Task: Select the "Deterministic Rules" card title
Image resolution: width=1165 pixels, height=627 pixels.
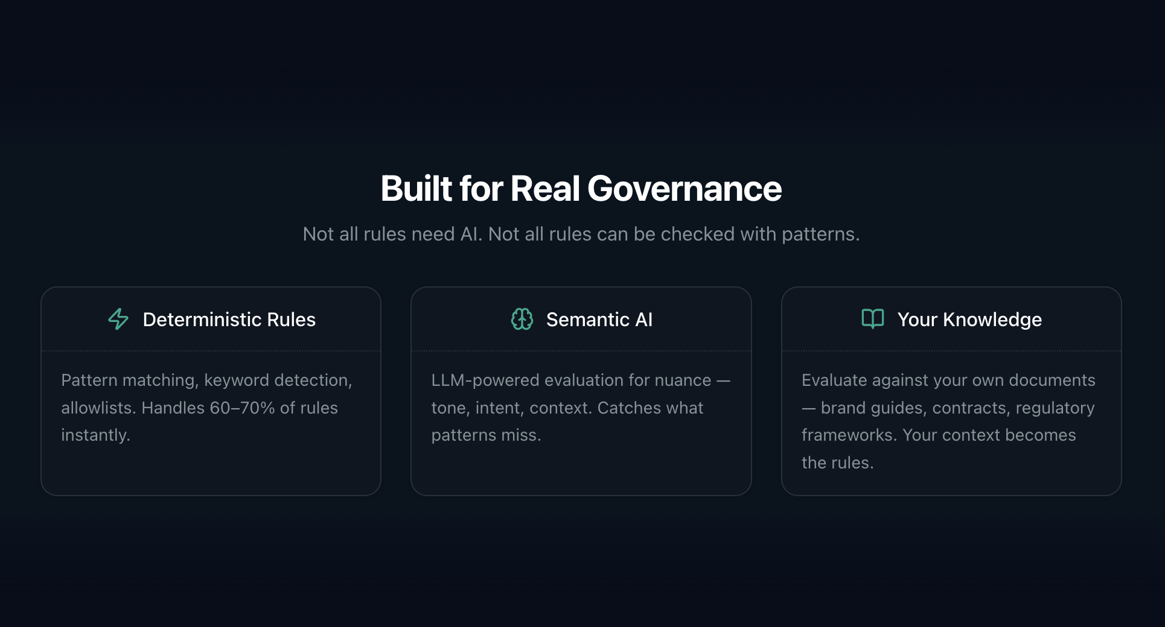Action: tap(229, 320)
